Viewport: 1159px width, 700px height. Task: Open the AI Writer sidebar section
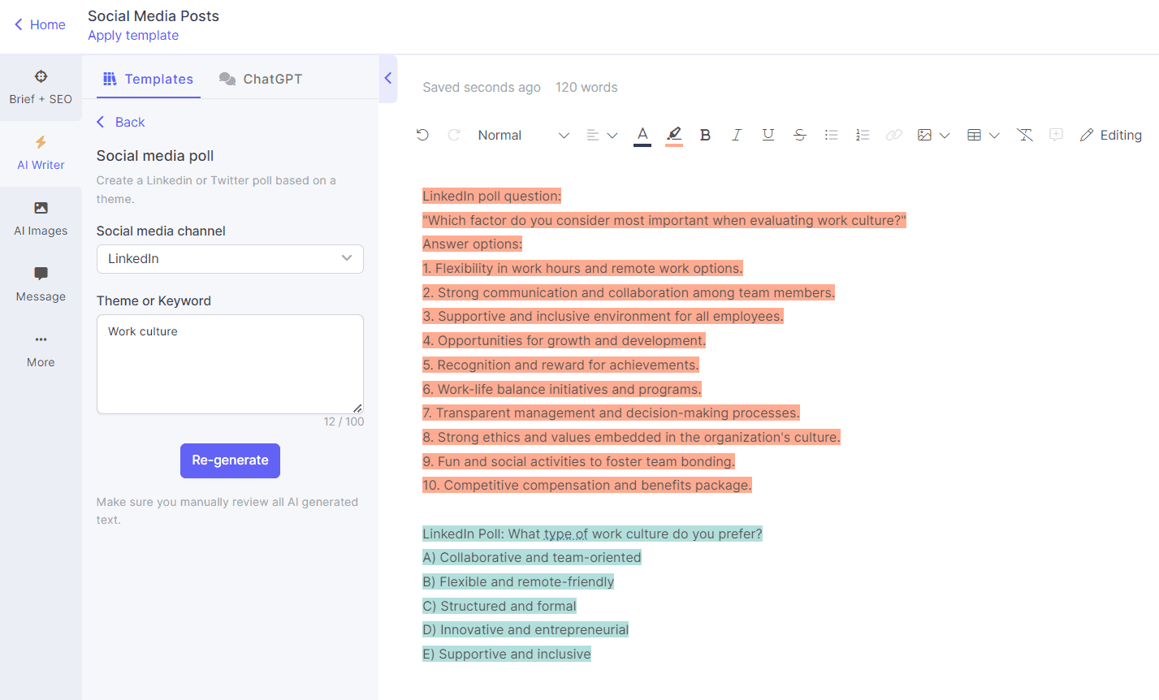tap(41, 153)
